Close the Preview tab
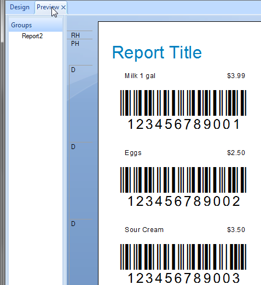Screen dimensions: 261x285 click(x=63, y=8)
